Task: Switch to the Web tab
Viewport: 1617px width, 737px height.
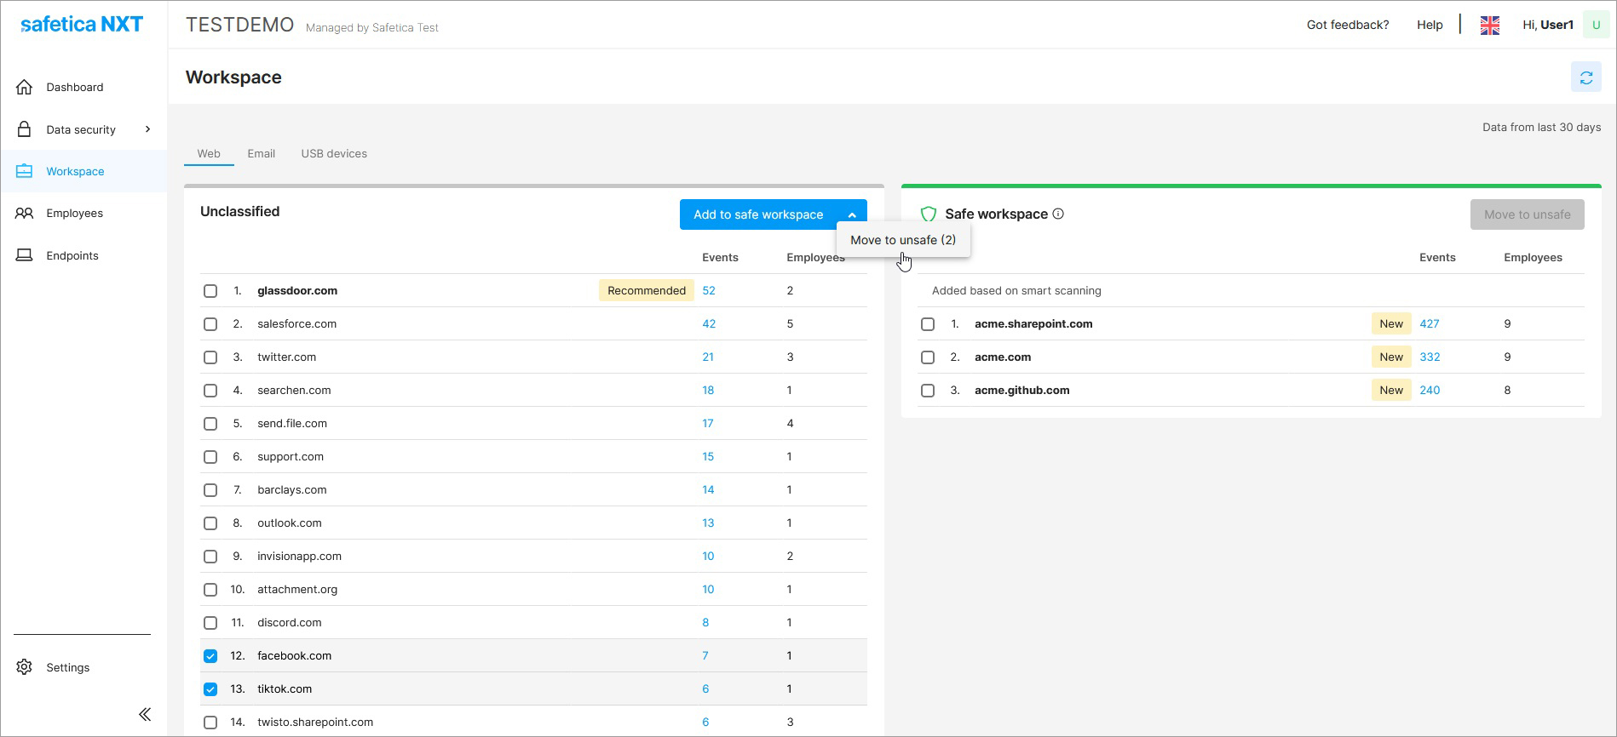Action: [209, 154]
